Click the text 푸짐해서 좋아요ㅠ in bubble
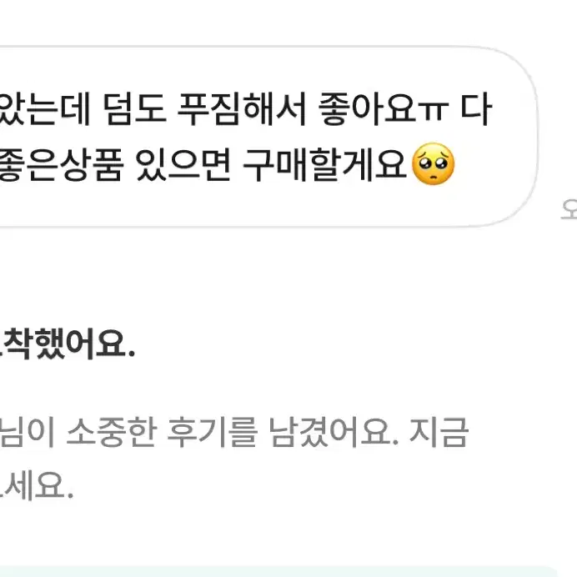Viewport: 577px width, 577px height. (x=314, y=109)
